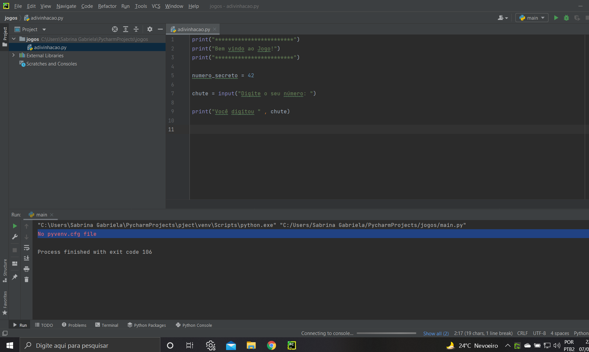Collapse all items in Project panel
Screen dimensions: 589x352
pyautogui.click(x=136, y=29)
